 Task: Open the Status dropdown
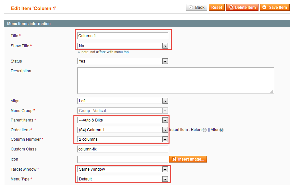[x=123, y=61]
